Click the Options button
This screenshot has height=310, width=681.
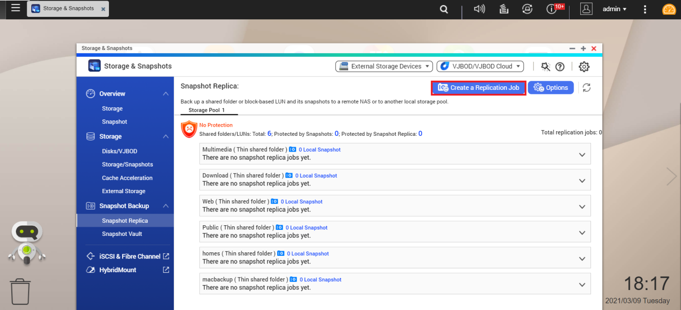(551, 88)
